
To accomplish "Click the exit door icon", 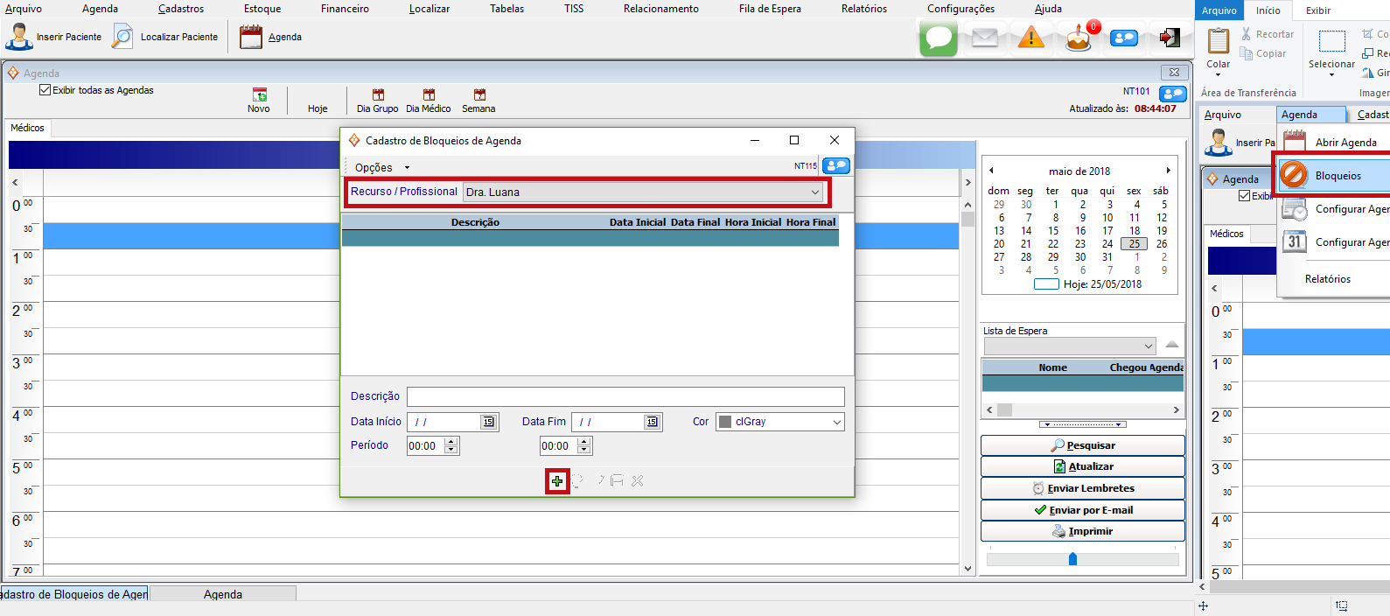I will pyautogui.click(x=1170, y=38).
